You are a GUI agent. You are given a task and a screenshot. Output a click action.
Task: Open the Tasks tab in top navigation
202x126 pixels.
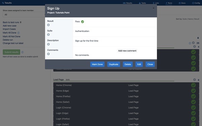pyautogui.click(x=142, y=3)
